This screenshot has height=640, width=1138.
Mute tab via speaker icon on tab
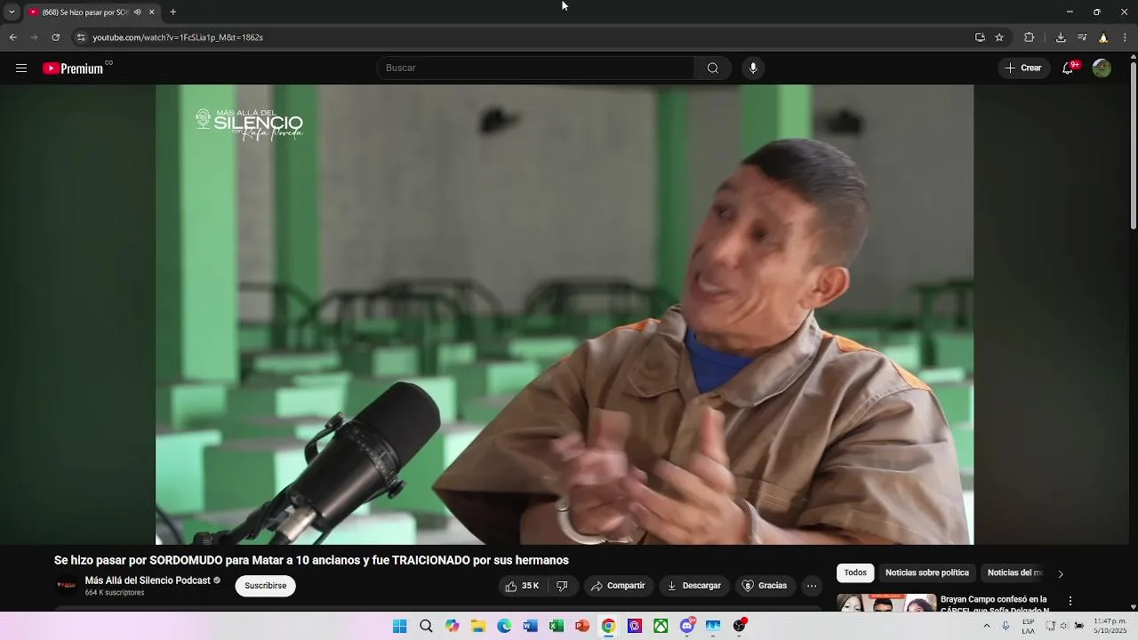137,12
